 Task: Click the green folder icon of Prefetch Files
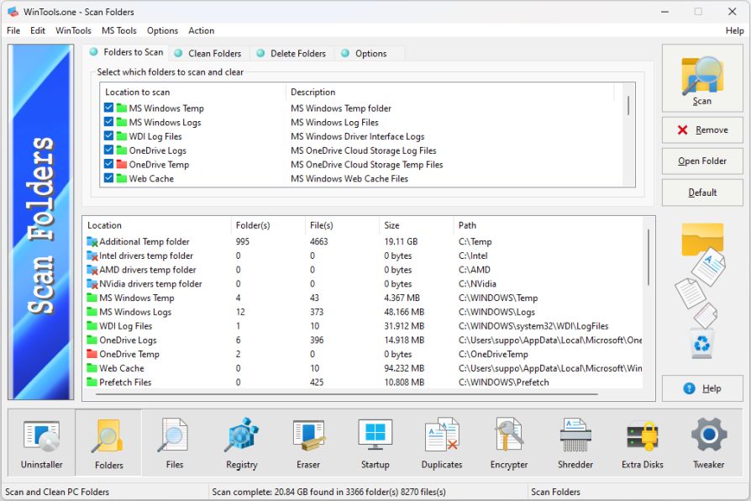tap(92, 382)
